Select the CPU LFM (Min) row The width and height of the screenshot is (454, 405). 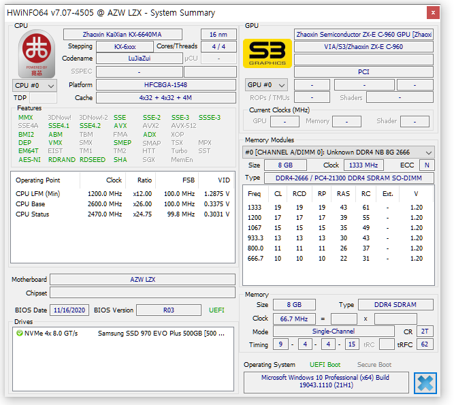pos(123,194)
